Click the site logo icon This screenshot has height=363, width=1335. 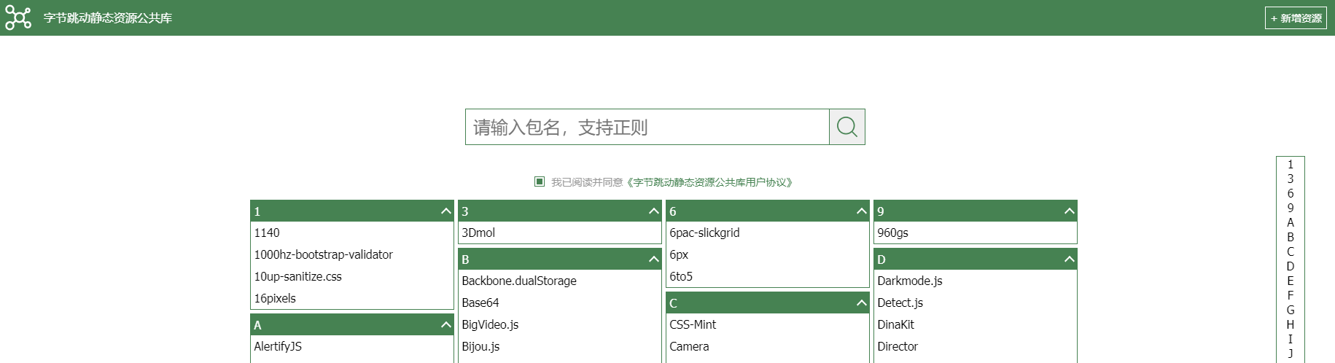[18, 17]
